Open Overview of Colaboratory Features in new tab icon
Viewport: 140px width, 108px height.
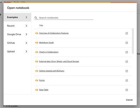click(x=127, y=33)
